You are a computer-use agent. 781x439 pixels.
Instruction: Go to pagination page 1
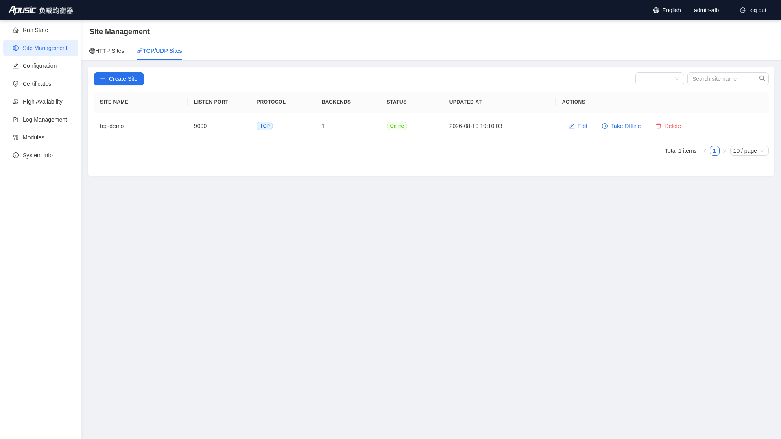(x=715, y=151)
